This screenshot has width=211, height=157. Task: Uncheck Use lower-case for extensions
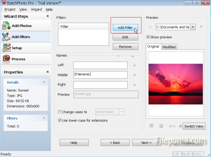[x=59, y=120]
